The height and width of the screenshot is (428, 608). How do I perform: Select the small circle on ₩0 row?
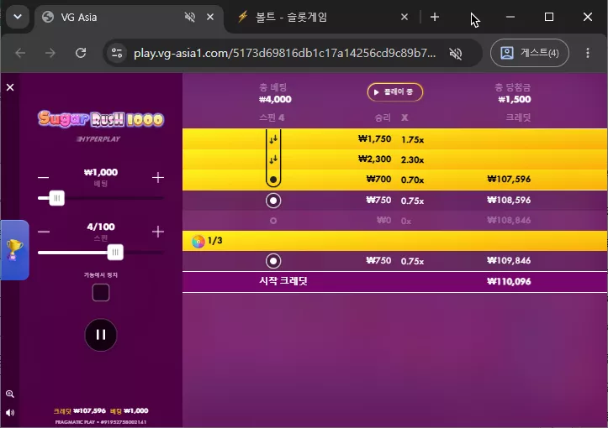pyautogui.click(x=273, y=221)
